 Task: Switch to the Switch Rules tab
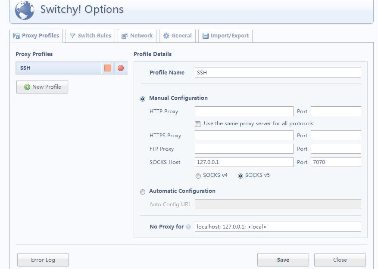90,36
